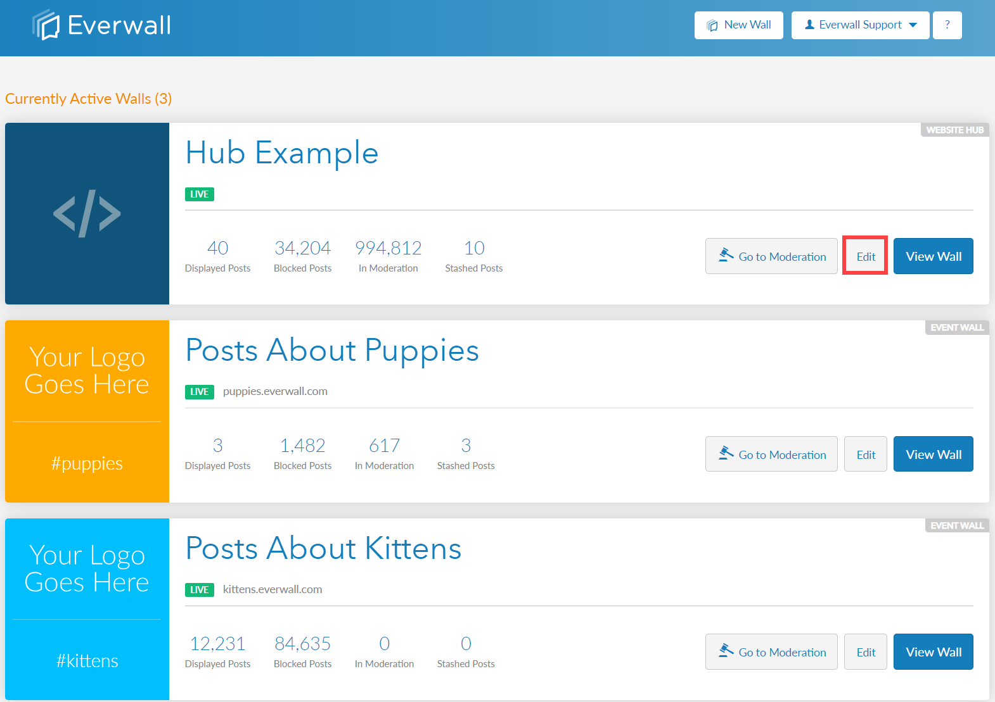Edit the Hub Example wall
Image resolution: width=995 pixels, height=702 pixels.
coord(866,256)
